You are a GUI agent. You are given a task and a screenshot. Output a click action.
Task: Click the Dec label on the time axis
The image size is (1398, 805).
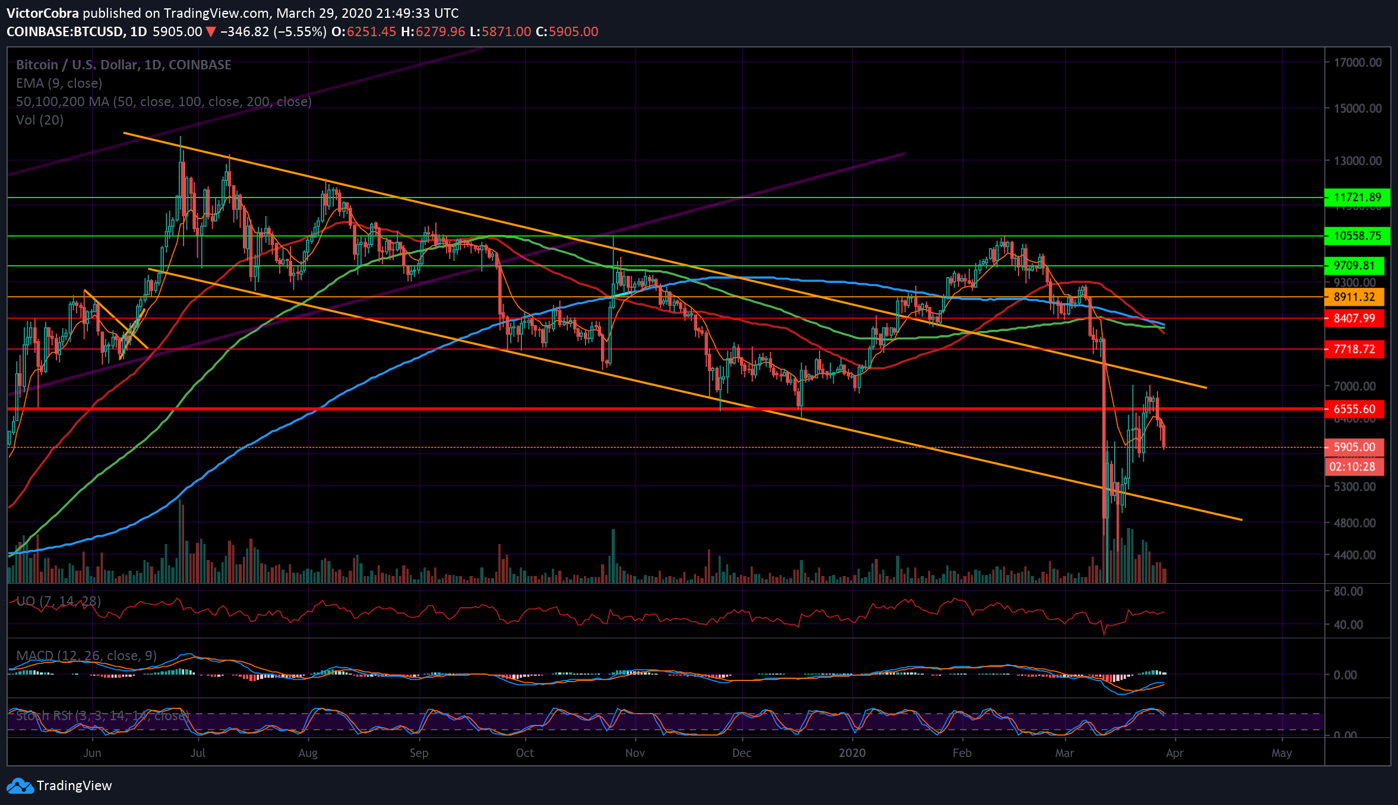(x=742, y=753)
